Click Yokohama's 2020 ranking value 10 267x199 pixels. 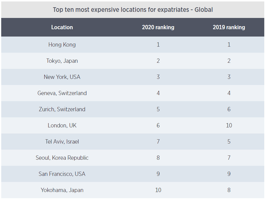(x=158, y=190)
